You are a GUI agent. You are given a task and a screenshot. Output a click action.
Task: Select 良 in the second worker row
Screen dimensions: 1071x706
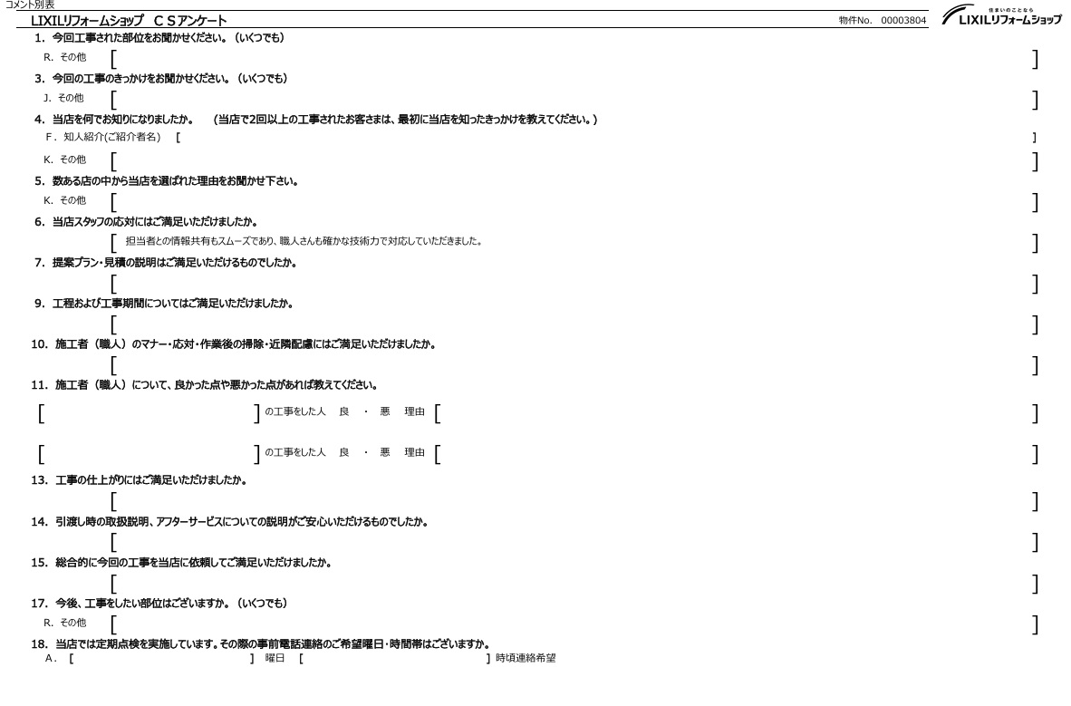click(344, 452)
